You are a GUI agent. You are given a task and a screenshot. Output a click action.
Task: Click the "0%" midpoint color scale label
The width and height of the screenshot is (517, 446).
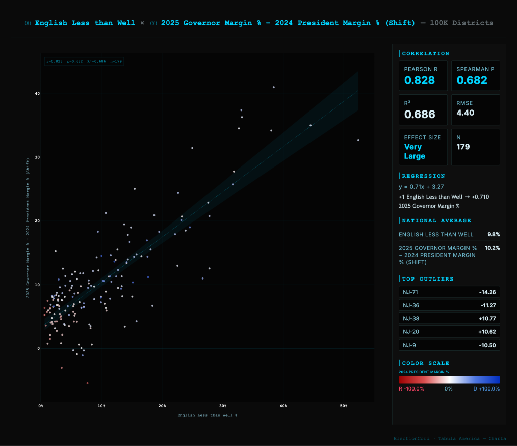(448, 389)
